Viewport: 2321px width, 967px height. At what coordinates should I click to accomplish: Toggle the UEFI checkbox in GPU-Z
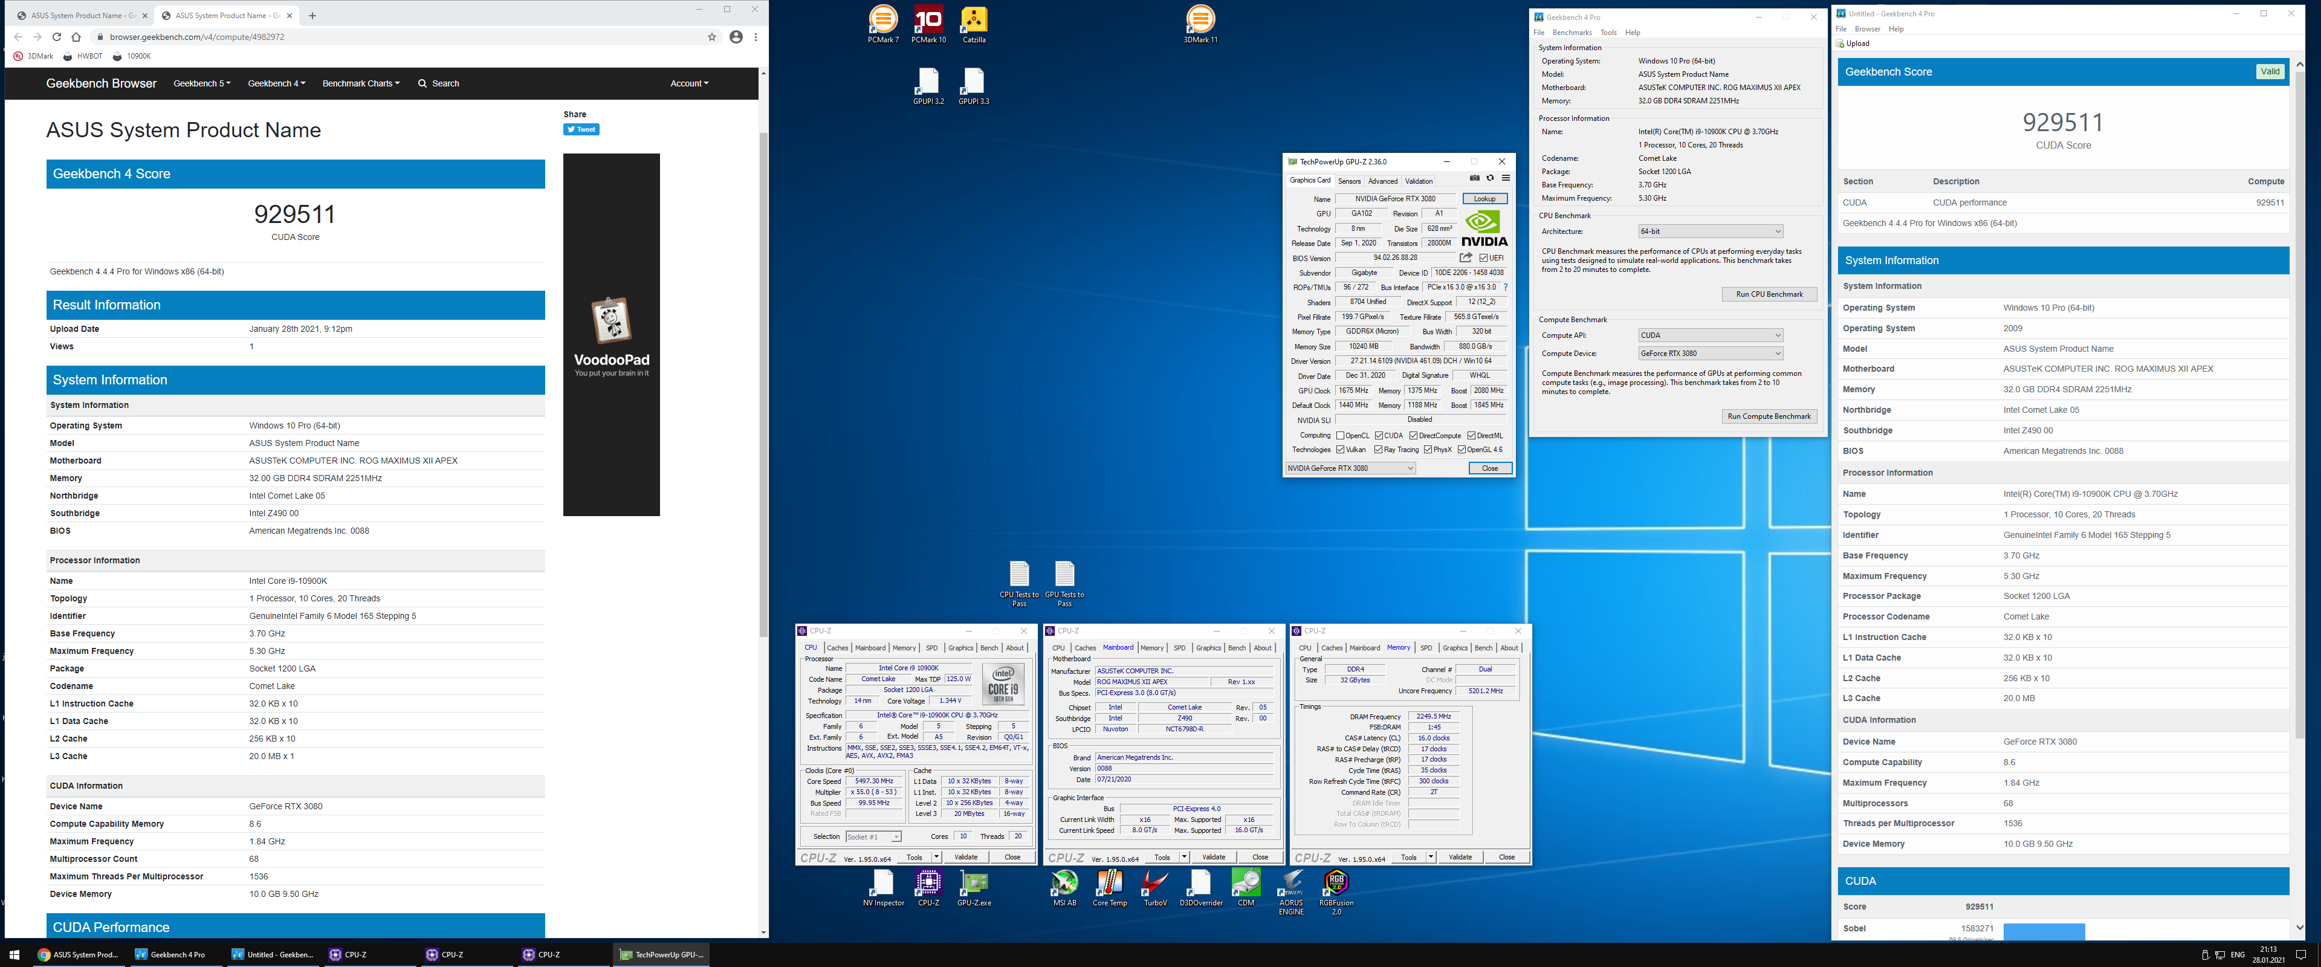pyautogui.click(x=1484, y=257)
